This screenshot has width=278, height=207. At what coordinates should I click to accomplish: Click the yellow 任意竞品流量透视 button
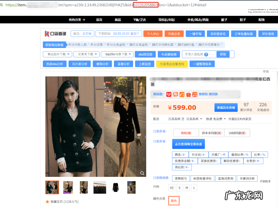pyautogui.click(x=172, y=64)
